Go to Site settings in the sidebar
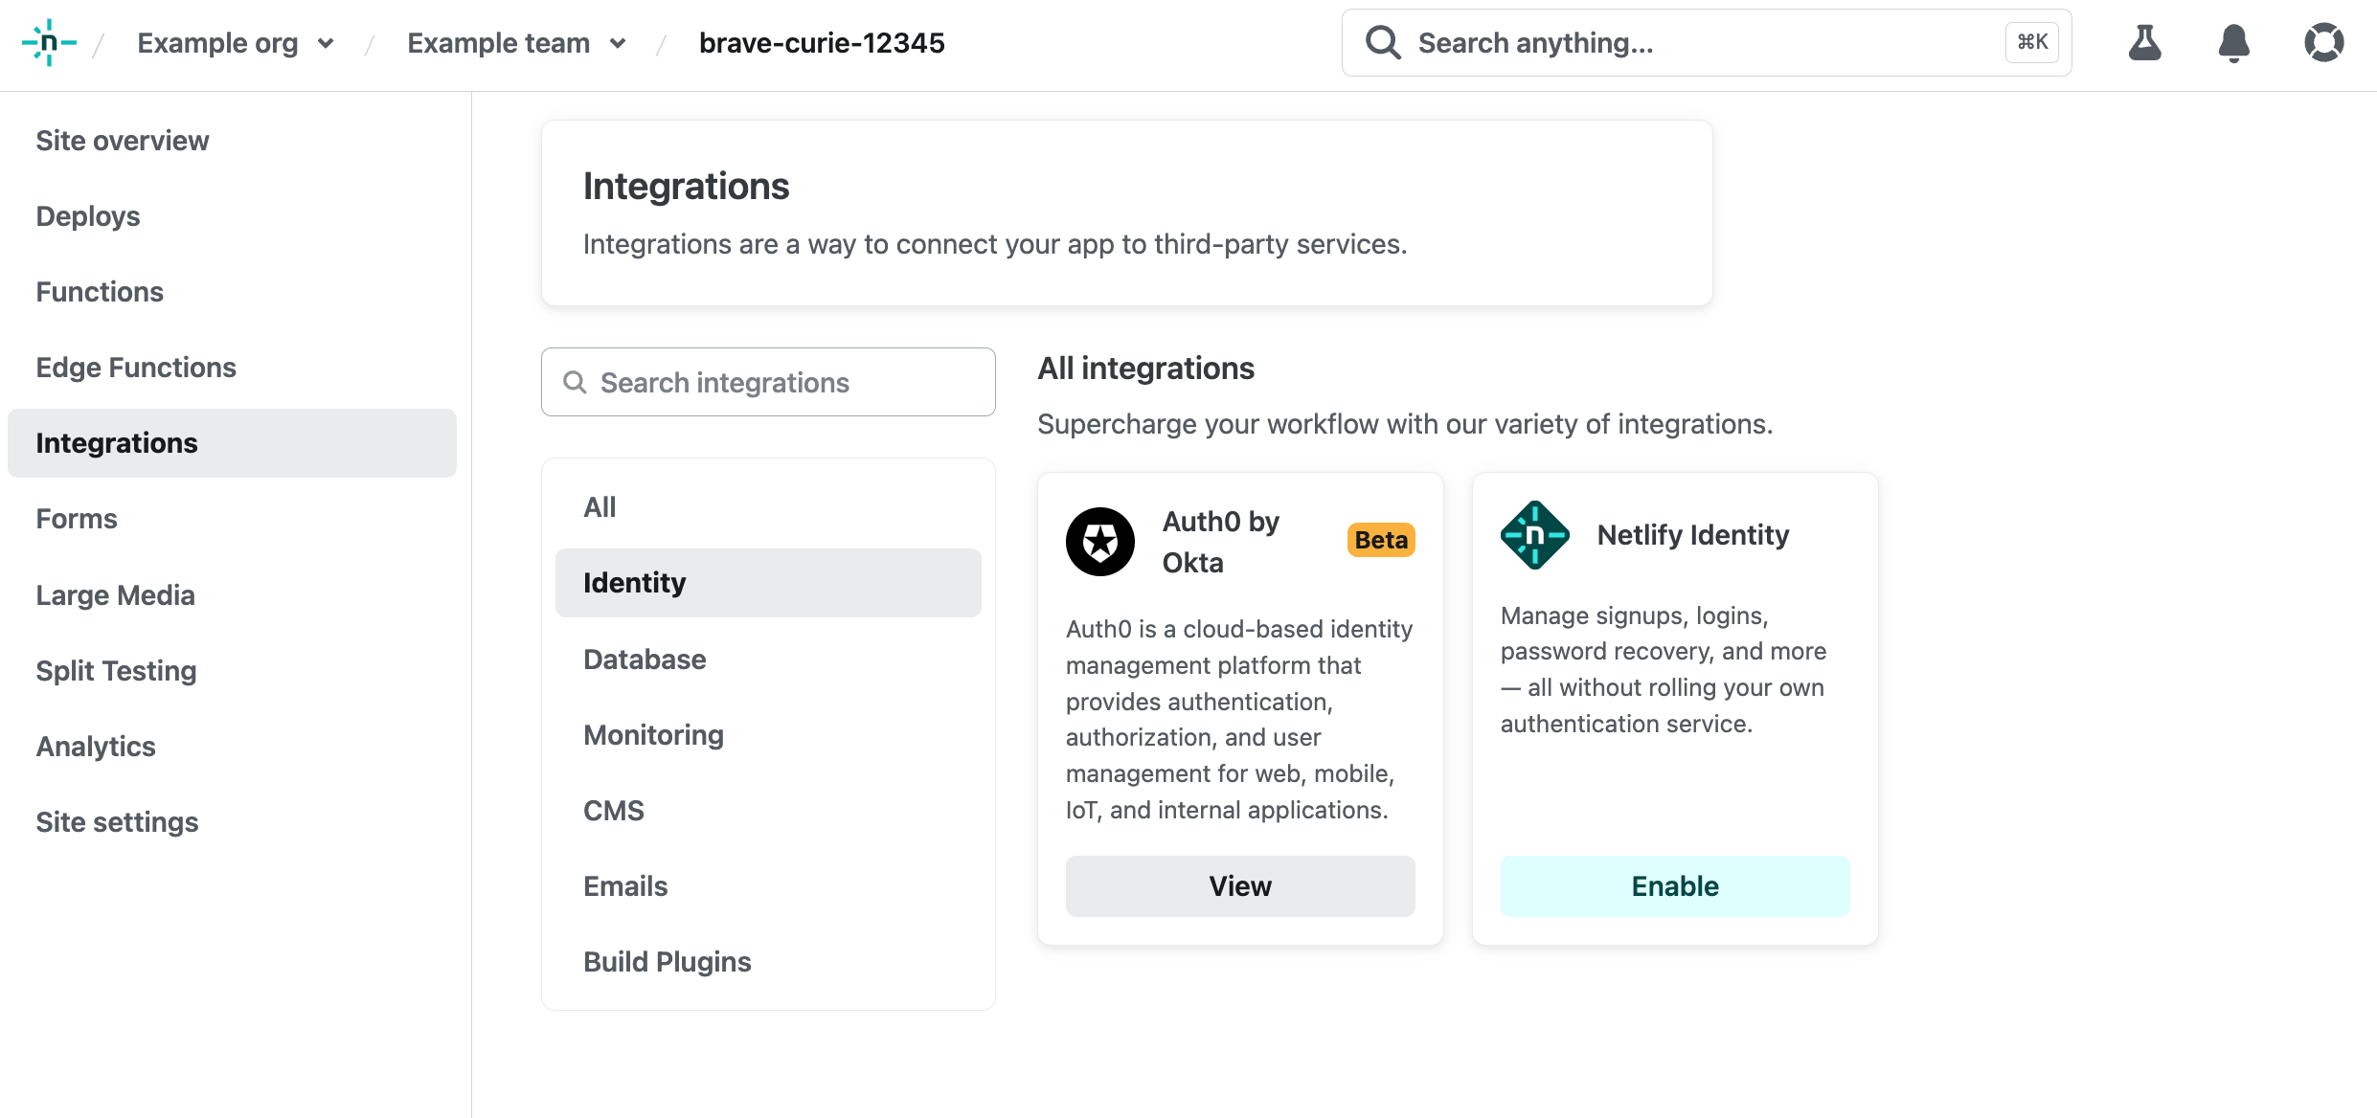Image resolution: width=2377 pixels, height=1118 pixels. (x=117, y=822)
